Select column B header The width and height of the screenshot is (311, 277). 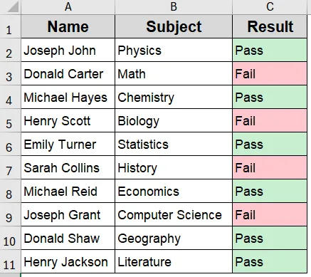coord(174,7)
